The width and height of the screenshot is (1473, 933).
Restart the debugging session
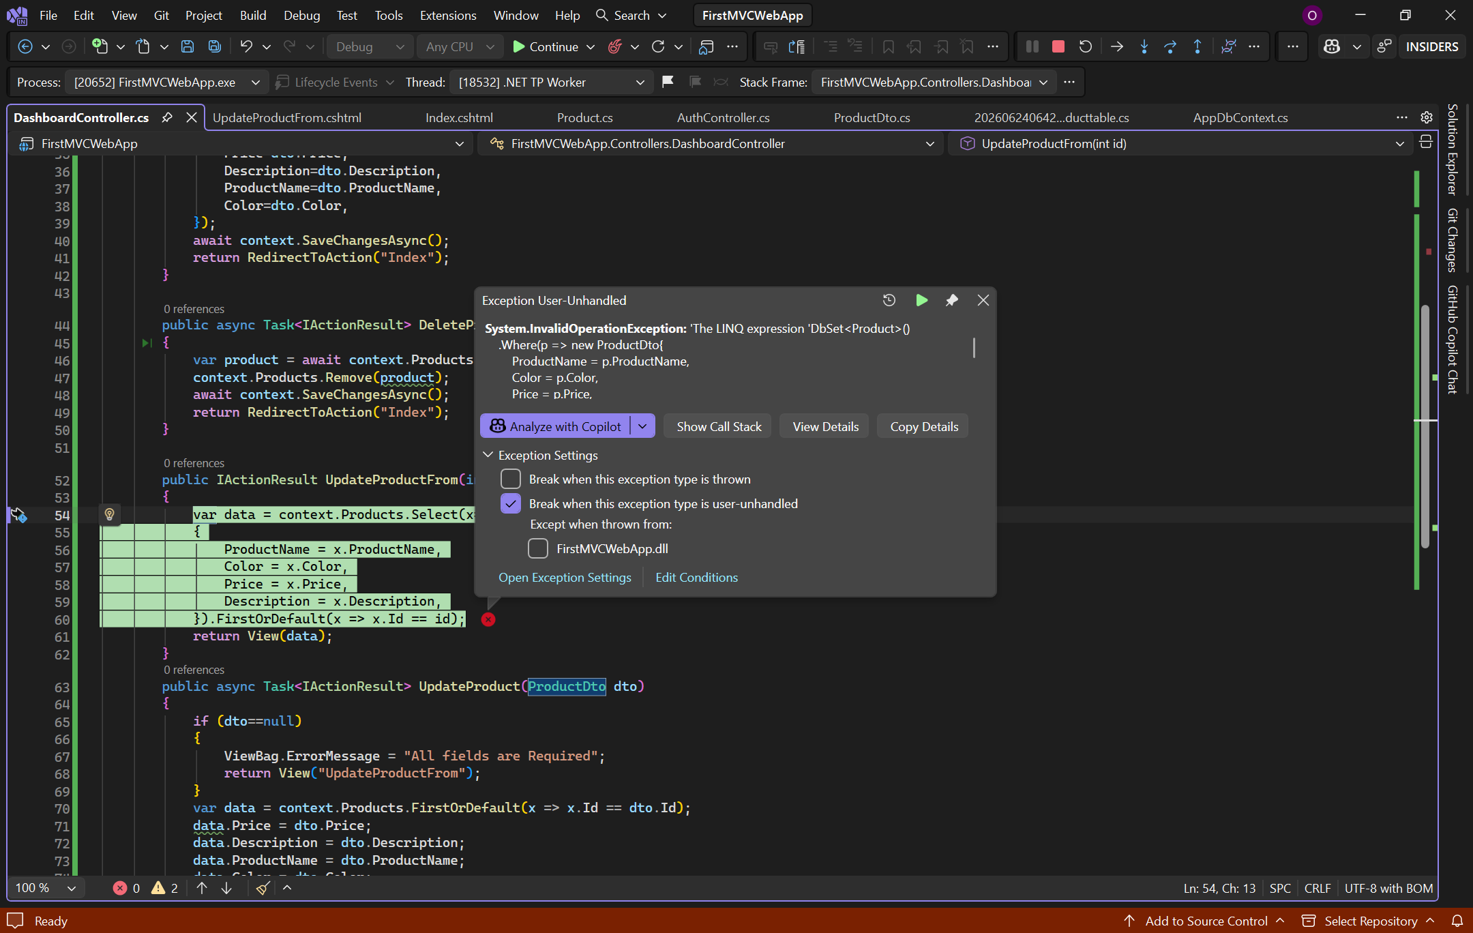pyautogui.click(x=1085, y=46)
